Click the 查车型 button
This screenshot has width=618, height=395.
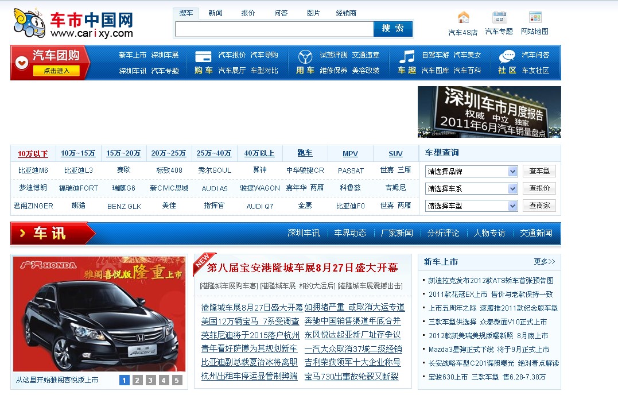point(539,171)
